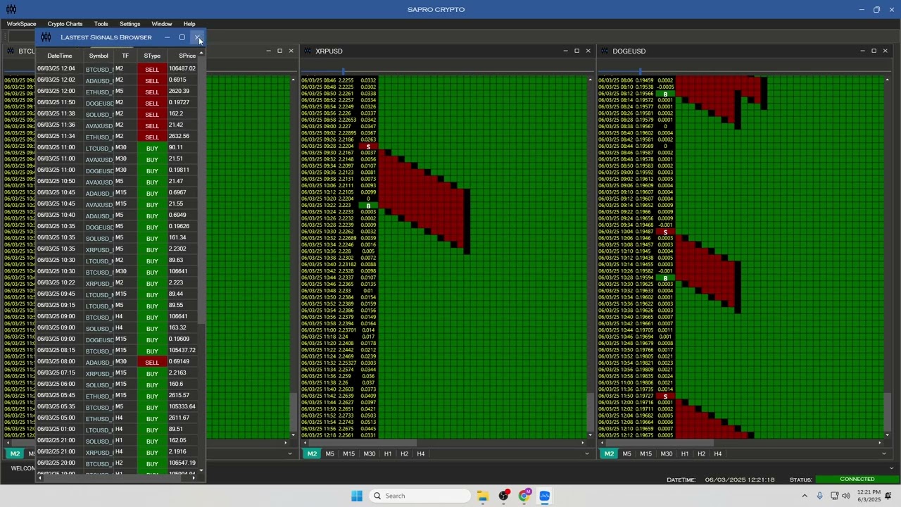Click the microphone icon in the system tray
This screenshot has width=901, height=507.
pyautogui.click(x=819, y=496)
